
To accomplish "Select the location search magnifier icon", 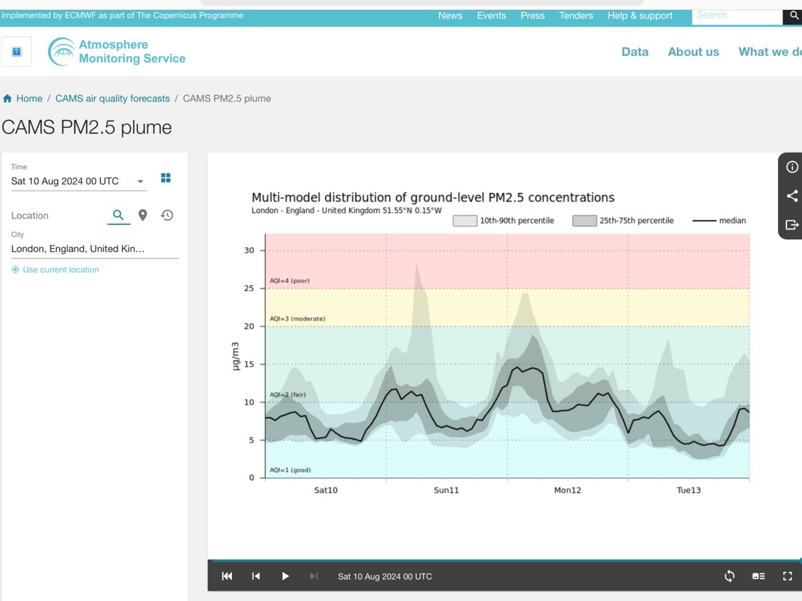I will click(118, 215).
